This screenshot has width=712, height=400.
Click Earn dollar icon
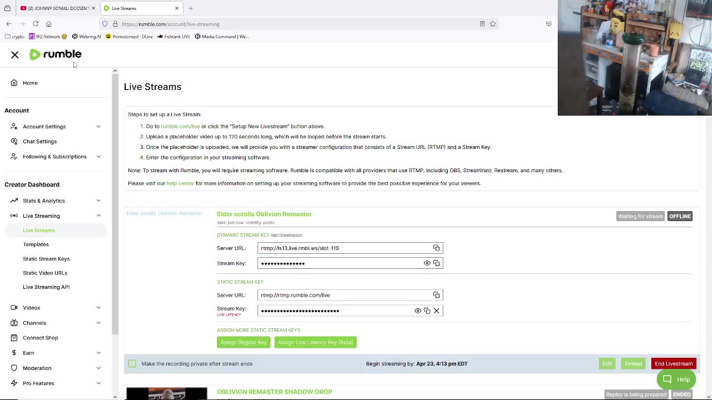(14, 353)
